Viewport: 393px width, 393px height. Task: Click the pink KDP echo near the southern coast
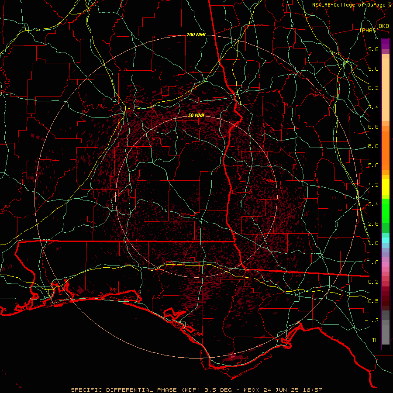233,357
